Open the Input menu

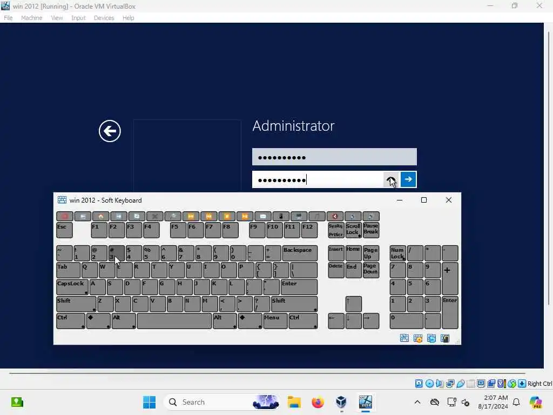point(78,18)
